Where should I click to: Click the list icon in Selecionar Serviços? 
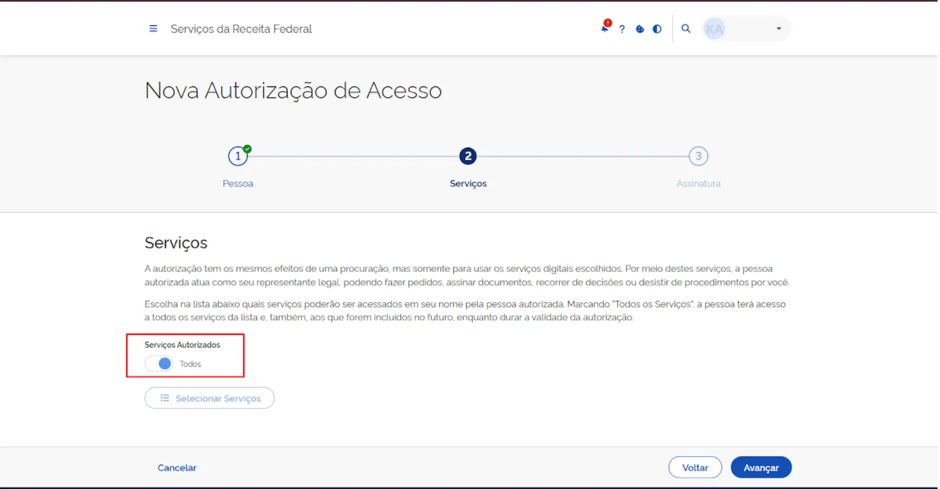pos(165,398)
